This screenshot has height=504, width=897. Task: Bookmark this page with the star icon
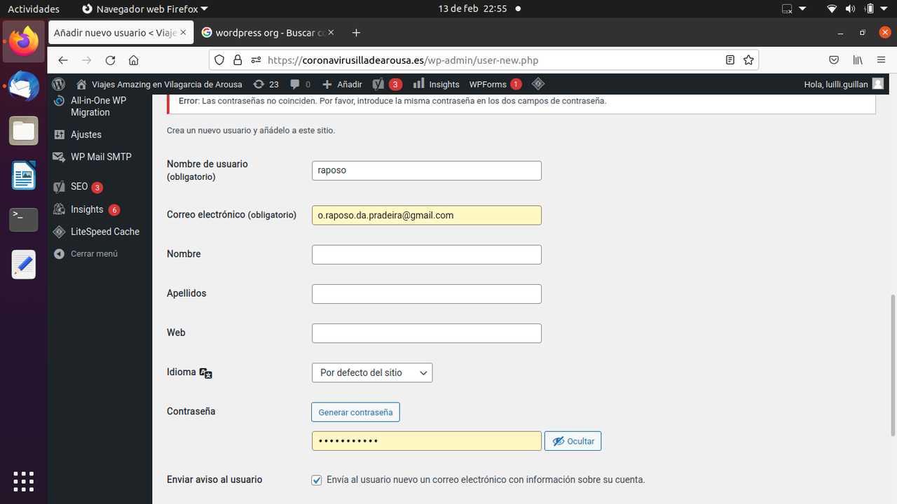tap(748, 60)
